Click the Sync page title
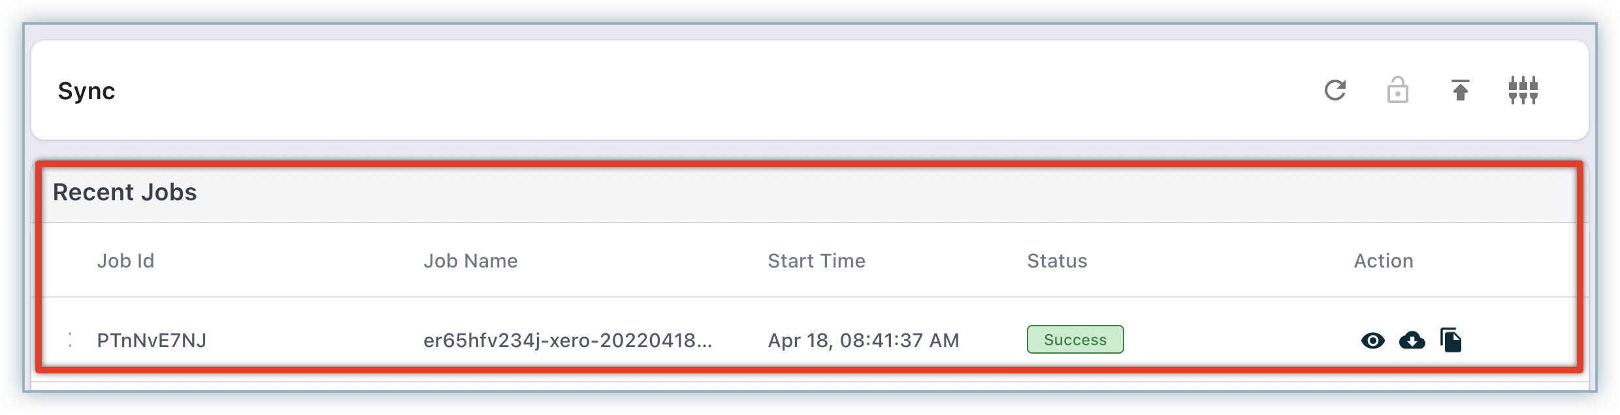 point(86,91)
